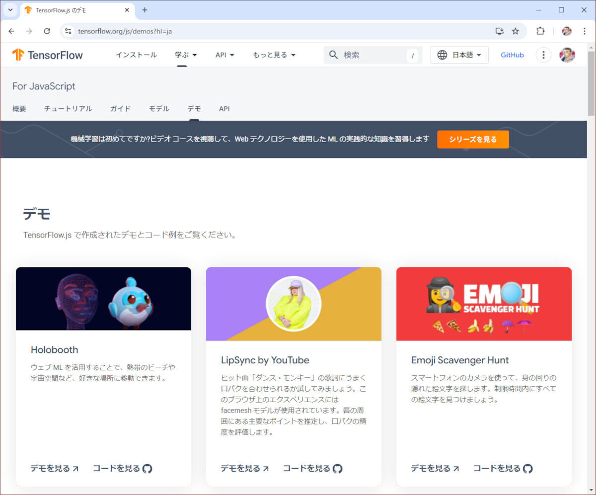
Task: Click the TensorFlow logo
Action: pyautogui.click(x=48, y=55)
